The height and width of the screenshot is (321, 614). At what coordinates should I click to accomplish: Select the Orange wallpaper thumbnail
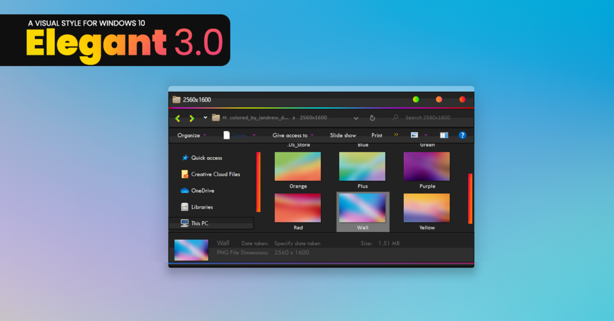(x=298, y=166)
